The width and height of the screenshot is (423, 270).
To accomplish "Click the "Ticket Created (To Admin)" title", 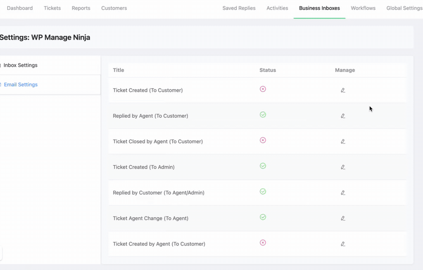I will 144,167.
